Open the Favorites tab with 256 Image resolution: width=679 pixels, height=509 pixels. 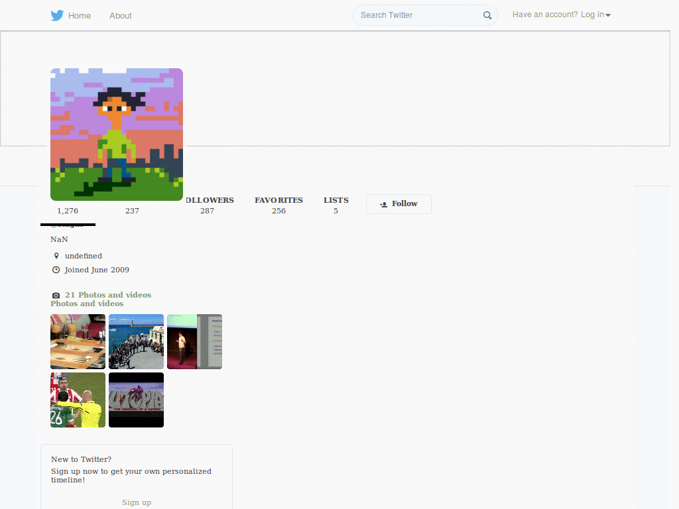point(278,205)
